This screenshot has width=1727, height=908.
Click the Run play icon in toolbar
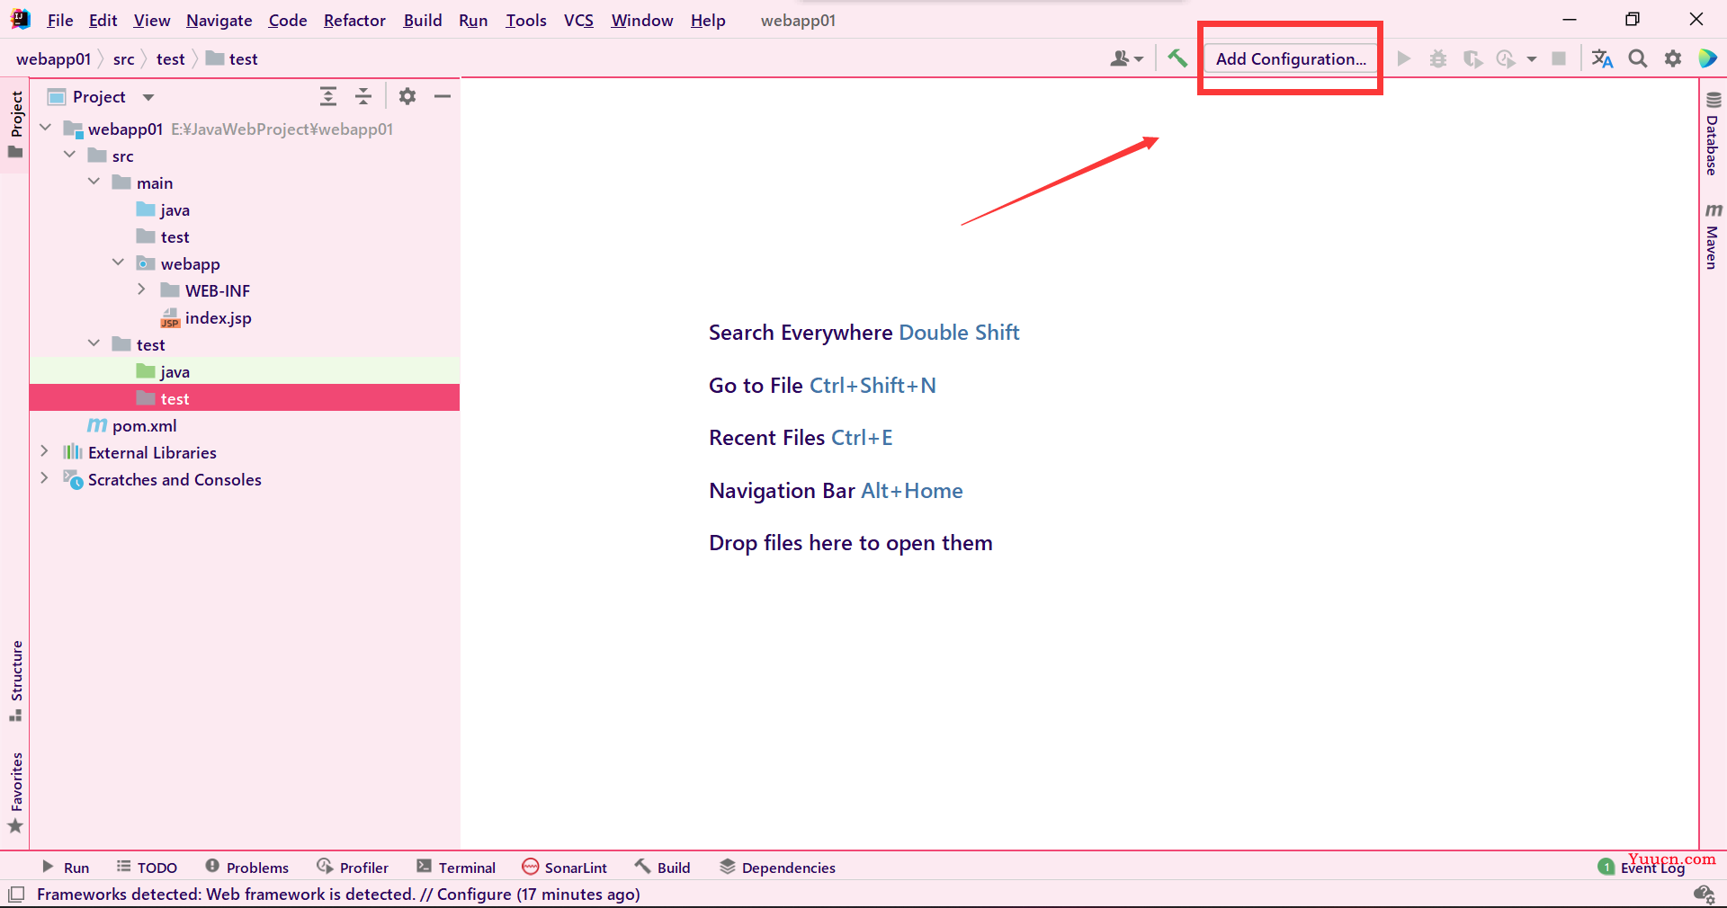click(1403, 58)
